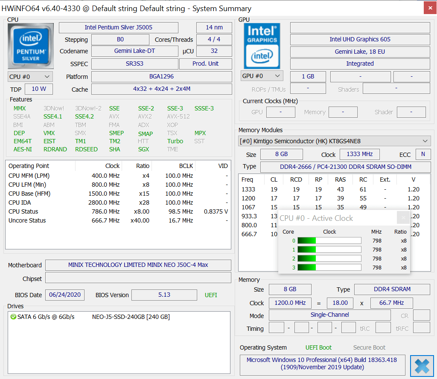Click the Core 0 clock bar

coord(329,241)
